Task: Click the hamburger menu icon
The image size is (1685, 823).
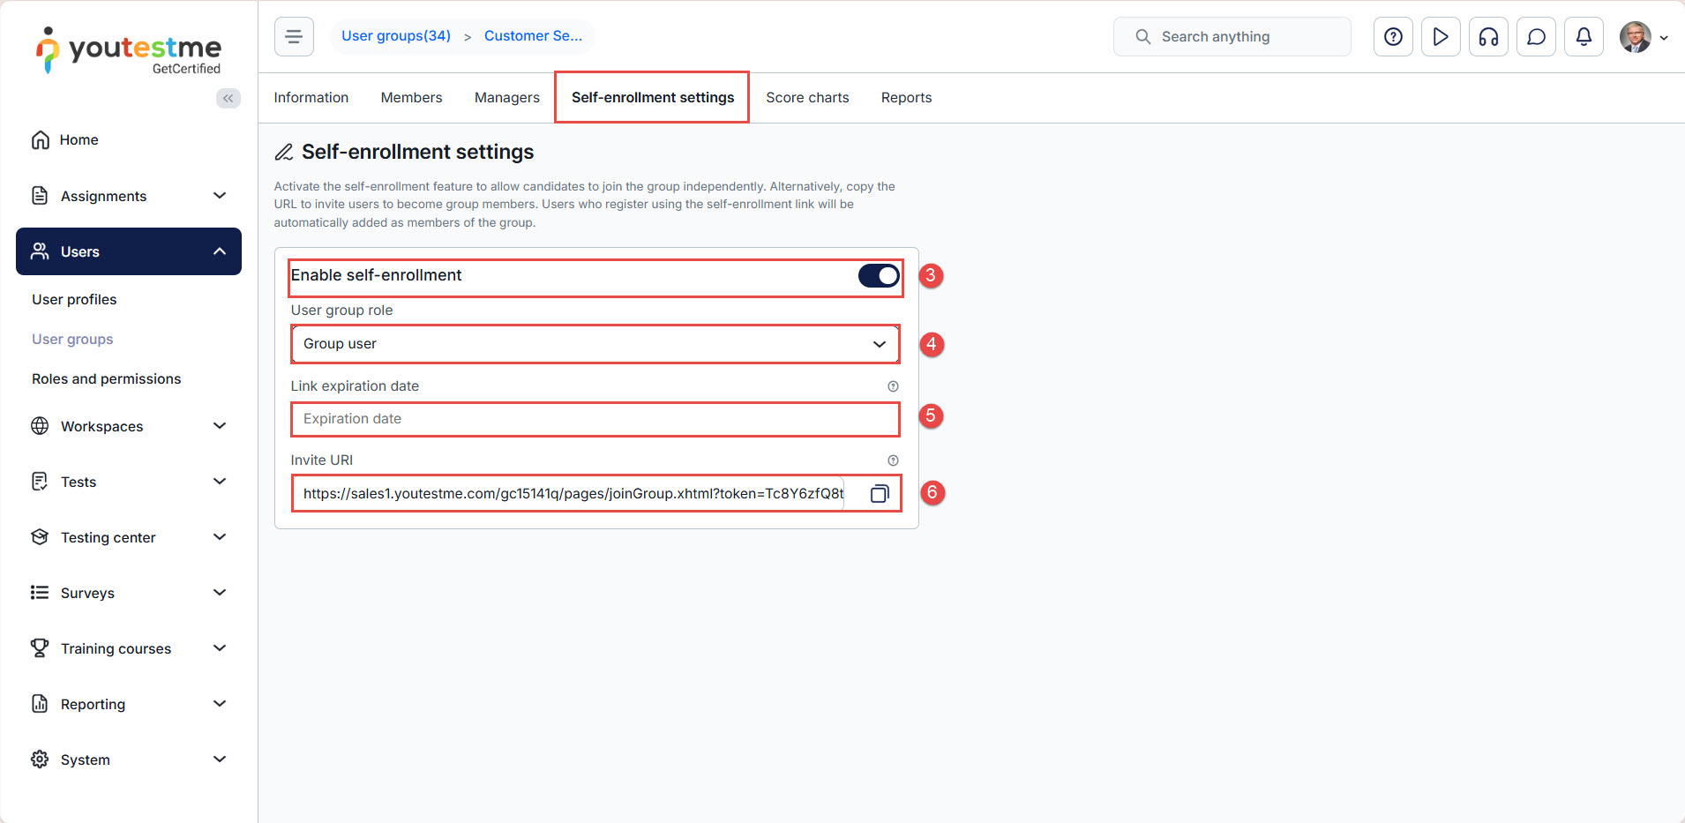Action: click(x=294, y=37)
